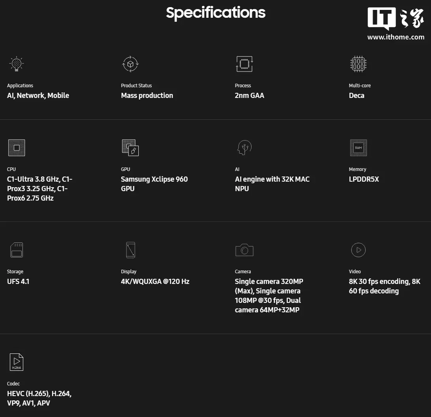
Task: Click the Applications lightbulb icon
Action: tap(16, 64)
